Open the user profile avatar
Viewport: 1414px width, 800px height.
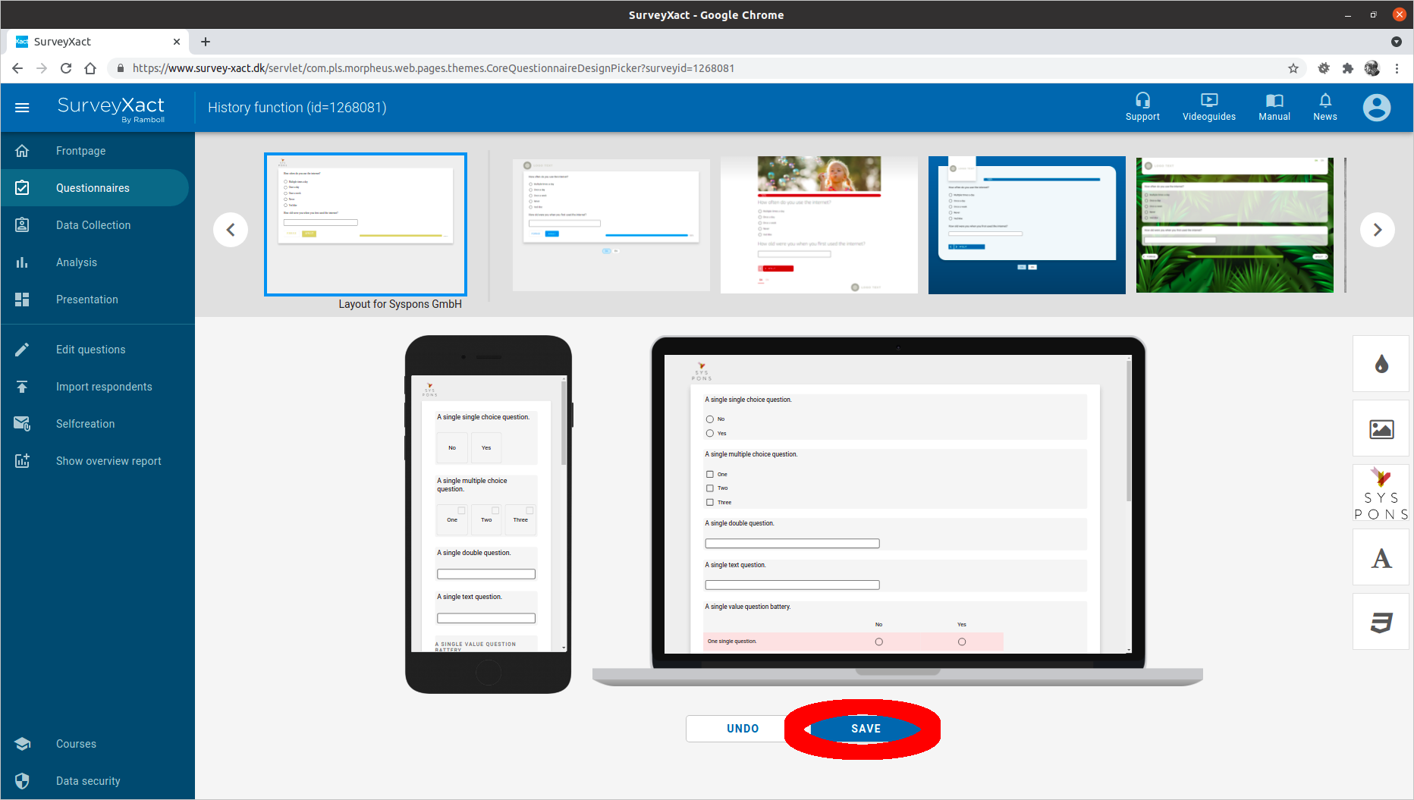point(1377,108)
